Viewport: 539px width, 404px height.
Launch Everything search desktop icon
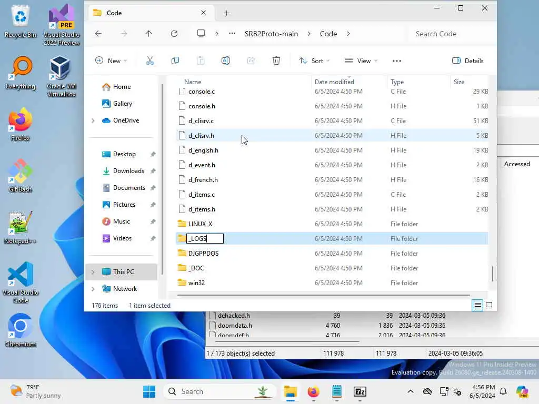pyautogui.click(x=21, y=73)
